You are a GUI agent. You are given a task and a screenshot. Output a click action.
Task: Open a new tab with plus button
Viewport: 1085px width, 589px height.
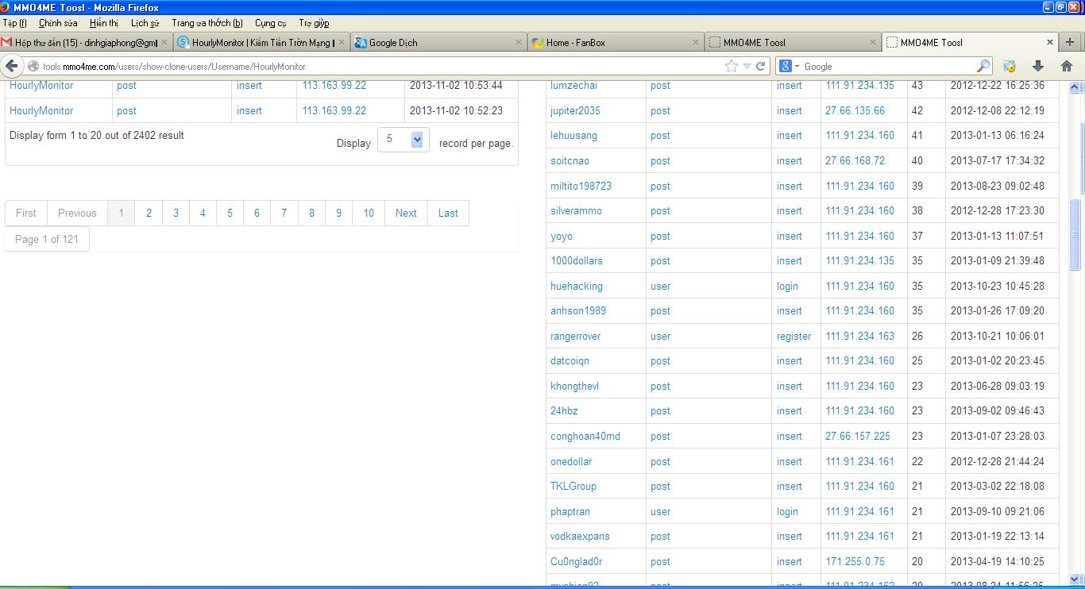click(1070, 42)
